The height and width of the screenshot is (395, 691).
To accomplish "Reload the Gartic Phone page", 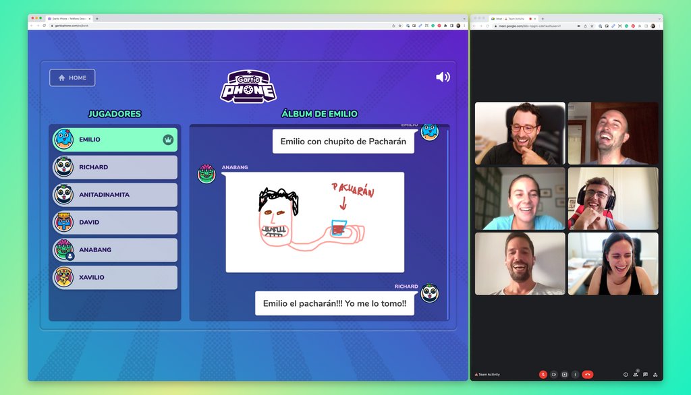I will 44,26.
